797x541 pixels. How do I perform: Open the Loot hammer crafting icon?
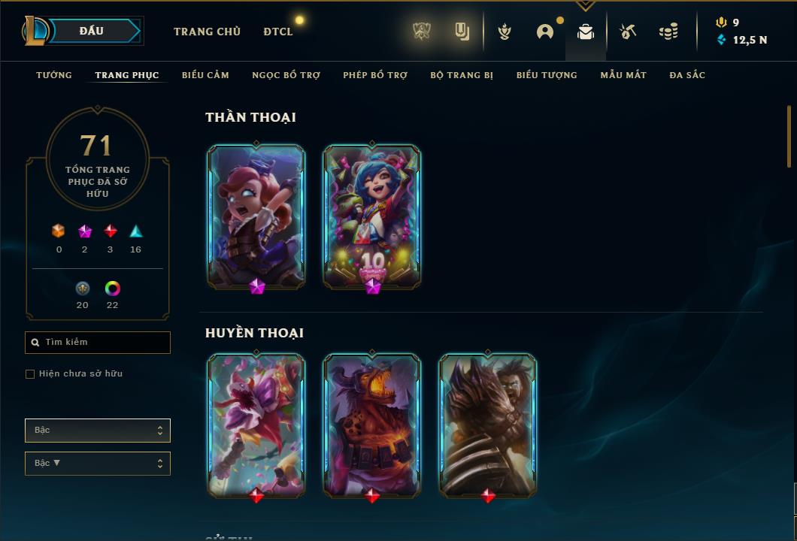pos(628,32)
